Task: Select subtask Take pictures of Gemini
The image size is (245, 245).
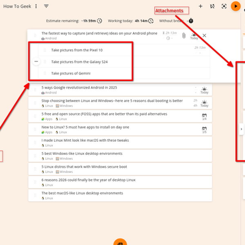Action: tap(71, 73)
